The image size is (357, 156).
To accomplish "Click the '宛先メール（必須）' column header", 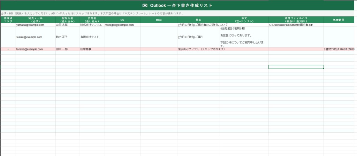I will [x=36, y=19].
